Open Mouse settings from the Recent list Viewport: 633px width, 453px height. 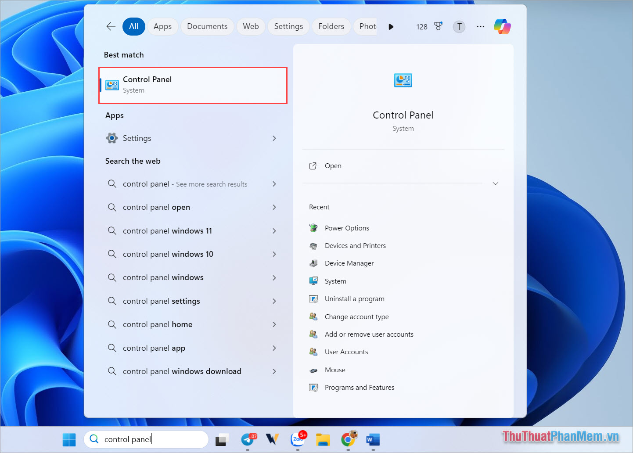tap(335, 370)
